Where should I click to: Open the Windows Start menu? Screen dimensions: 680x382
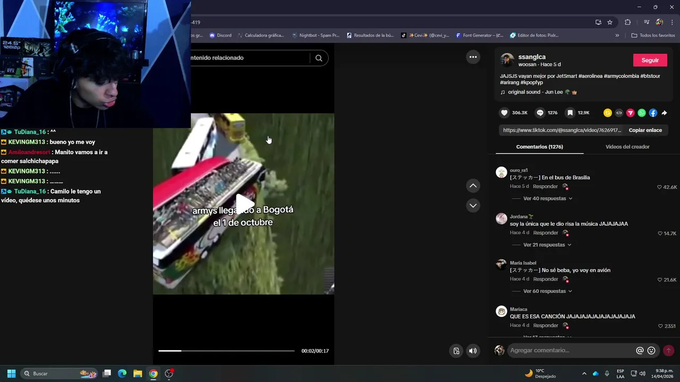11,374
